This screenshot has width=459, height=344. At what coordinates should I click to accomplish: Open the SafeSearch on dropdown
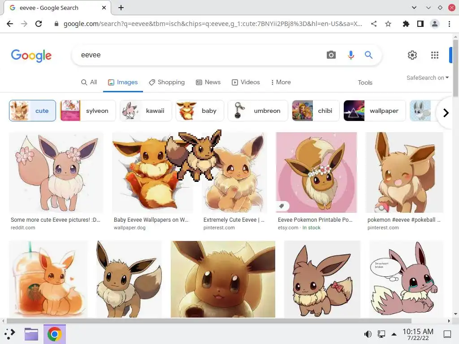pos(427,78)
